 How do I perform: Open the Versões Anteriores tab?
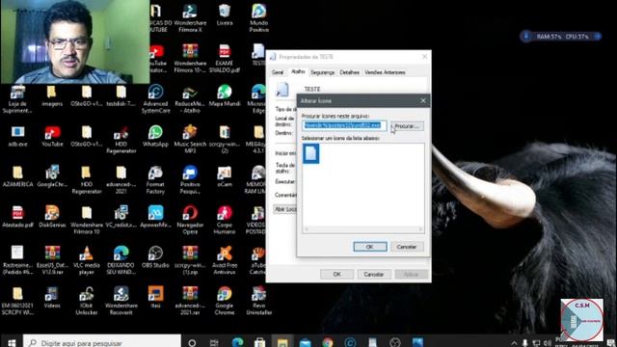coord(385,72)
